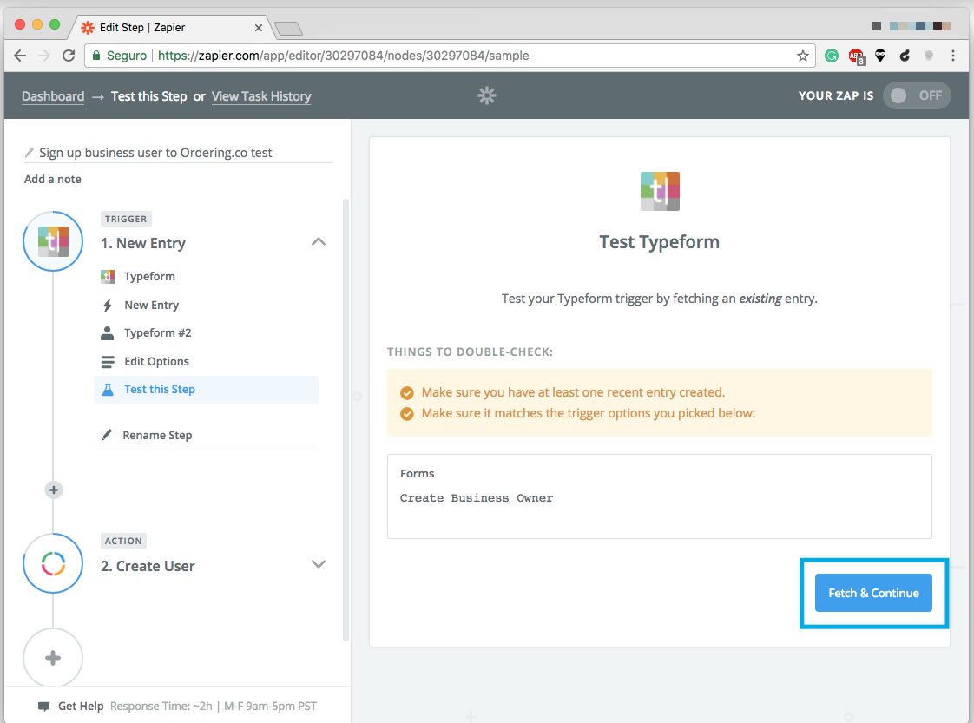974x723 pixels.
Task: Open Chrome's three-dot menu
Action: click(953, 56)
